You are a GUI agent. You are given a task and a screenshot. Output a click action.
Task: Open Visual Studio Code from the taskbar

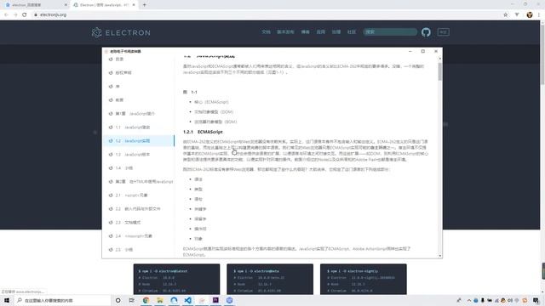(x=187, y=300)
